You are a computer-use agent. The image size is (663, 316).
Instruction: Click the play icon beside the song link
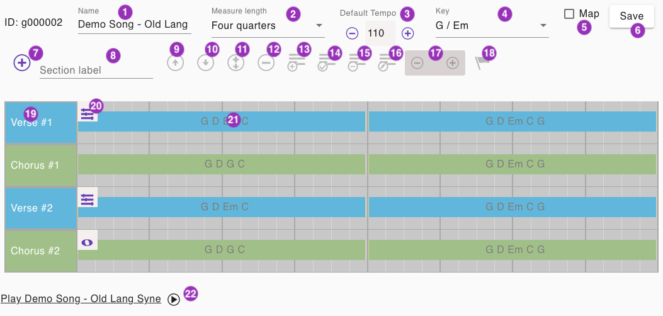pyautogui.click(x=174, y=300)
